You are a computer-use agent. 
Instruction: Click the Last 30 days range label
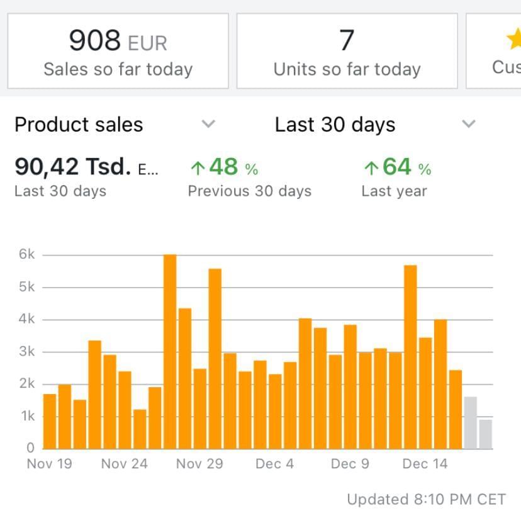click(x=335, y=125)
